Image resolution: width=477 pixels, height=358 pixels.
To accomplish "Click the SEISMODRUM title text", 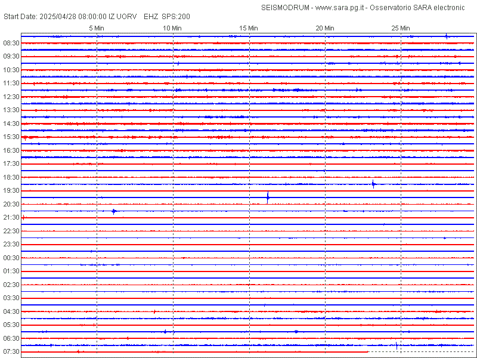I will coord(285,8).
